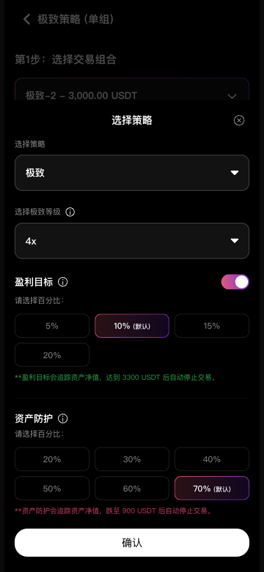Go back using the left chevron arrow

tap(27, 19)
